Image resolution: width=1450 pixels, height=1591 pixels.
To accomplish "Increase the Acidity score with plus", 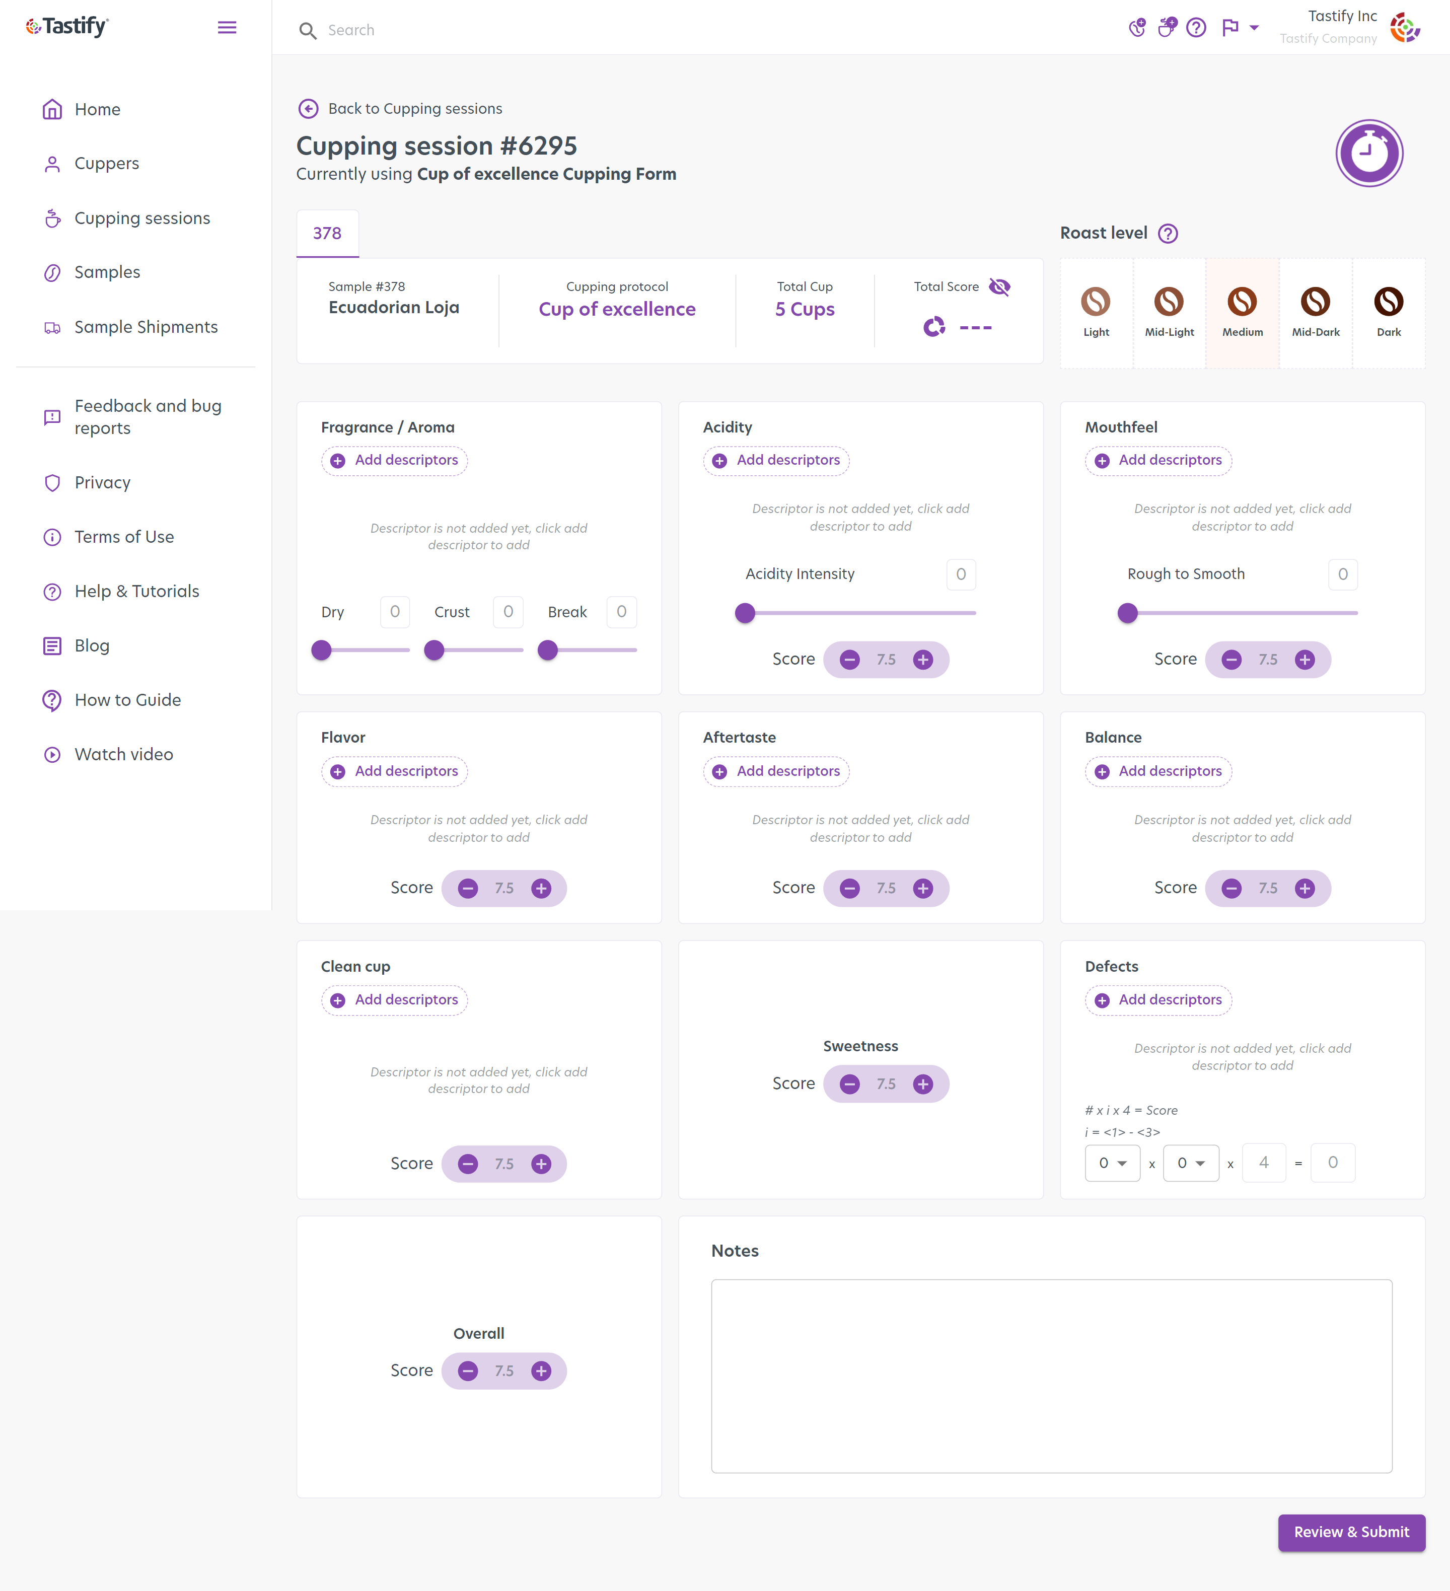I will (x=923, y=660).
